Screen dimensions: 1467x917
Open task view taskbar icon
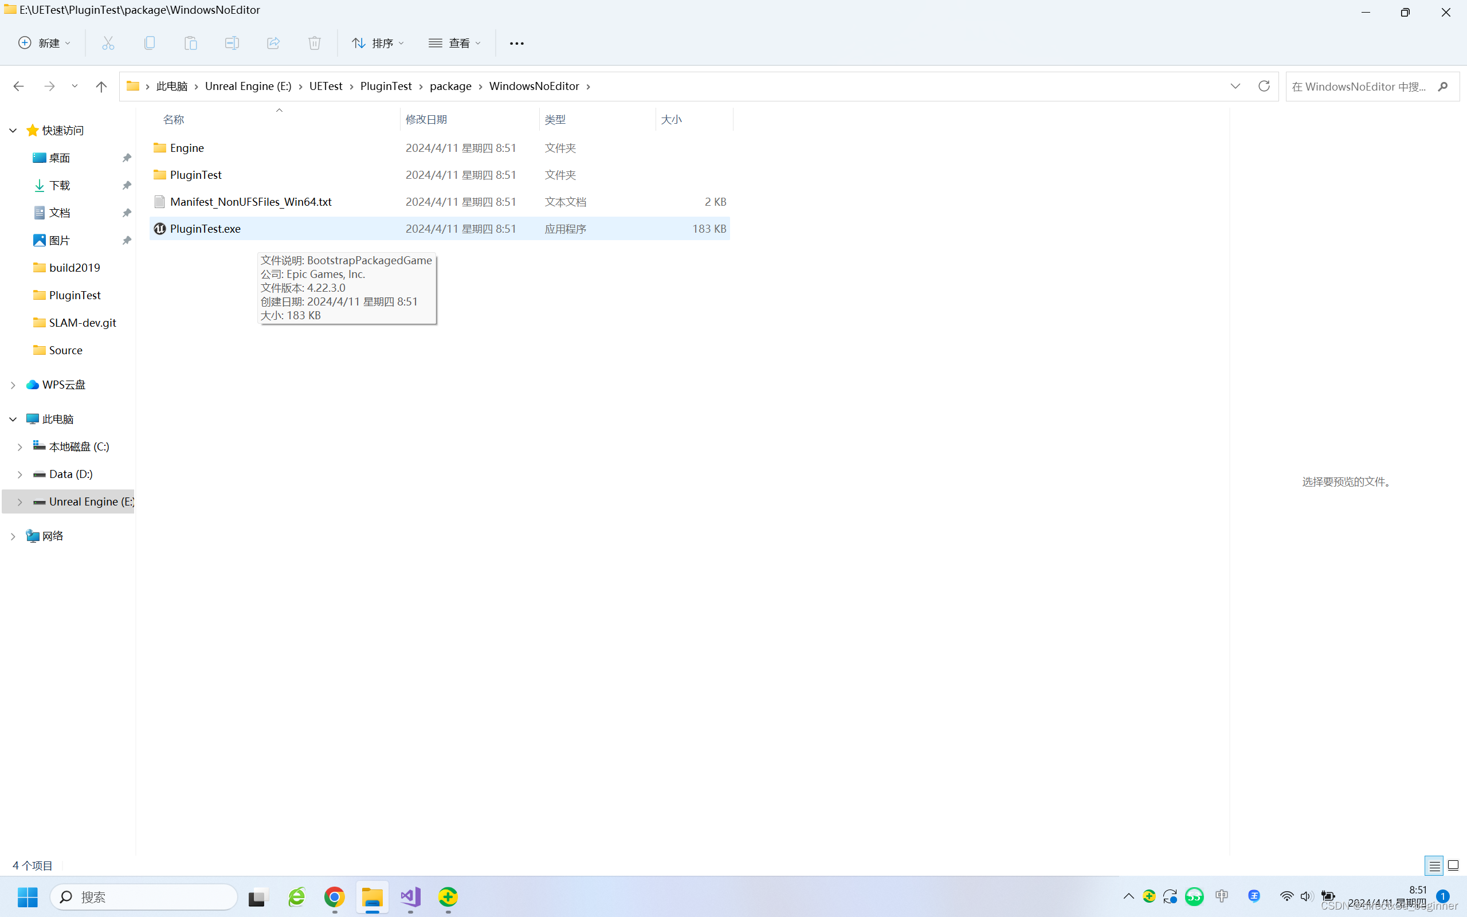click(259, 897)
